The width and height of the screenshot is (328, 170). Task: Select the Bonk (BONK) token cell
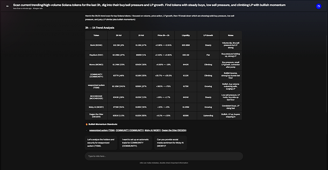(x=96, y=45)
